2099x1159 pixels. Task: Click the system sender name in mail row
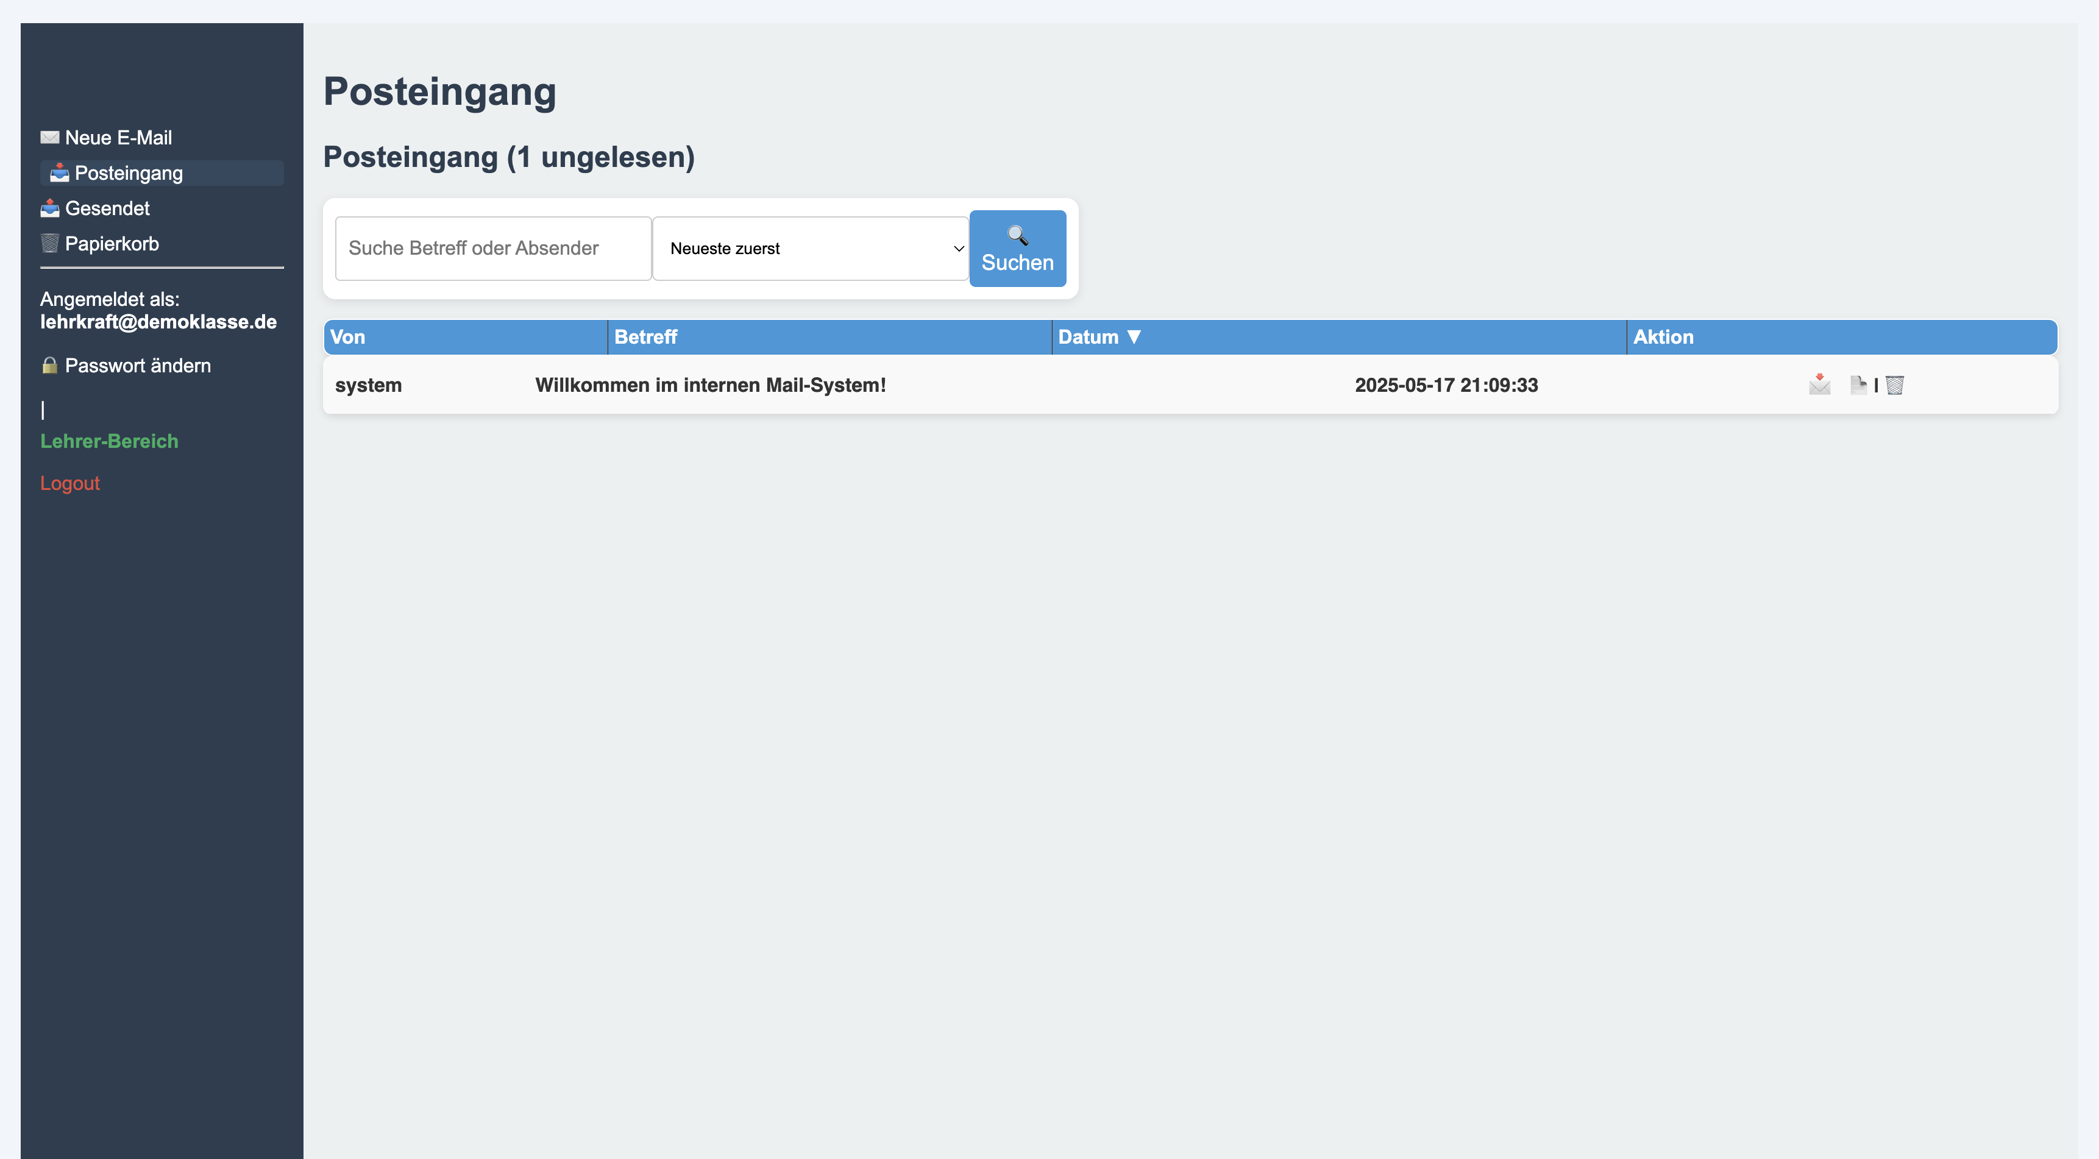coord(368,385)
